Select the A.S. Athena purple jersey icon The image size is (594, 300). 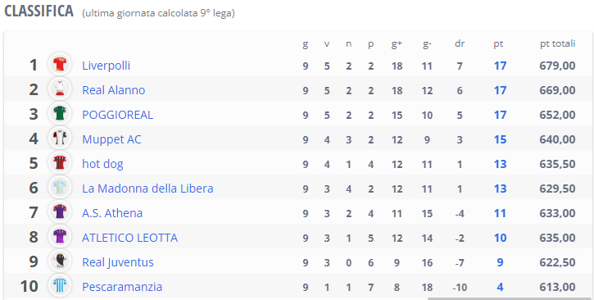tap(60, 212)
